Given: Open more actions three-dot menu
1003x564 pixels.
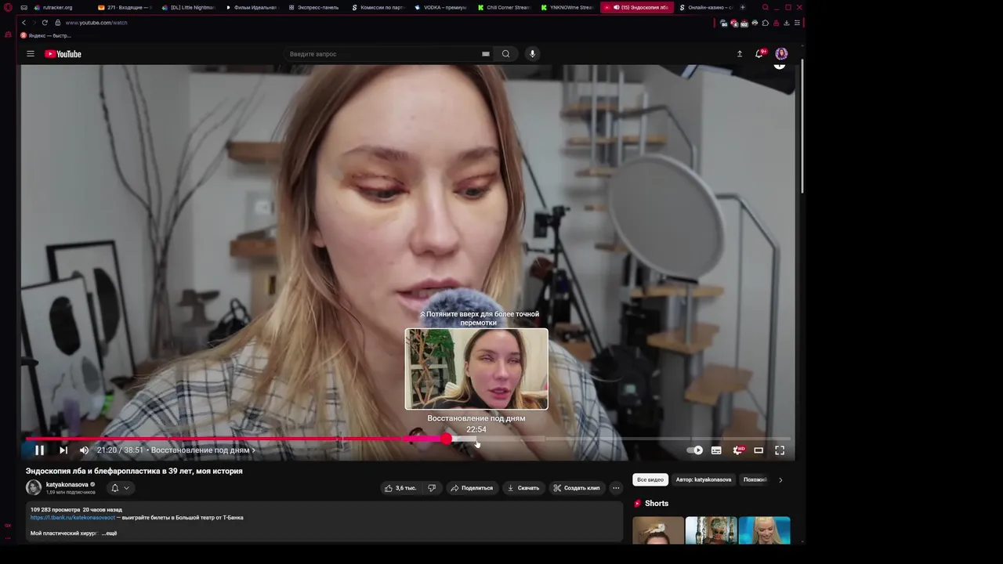Looking at the screenshot, I should point(616,488).
